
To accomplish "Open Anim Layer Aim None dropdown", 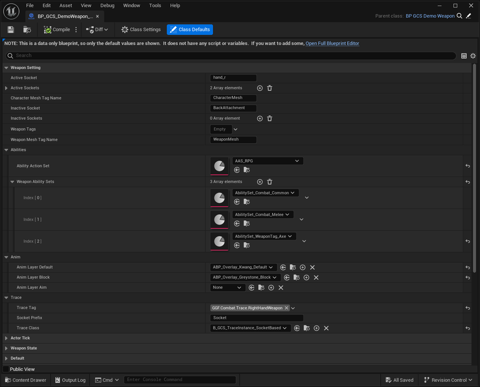I will tap(227, 287).
